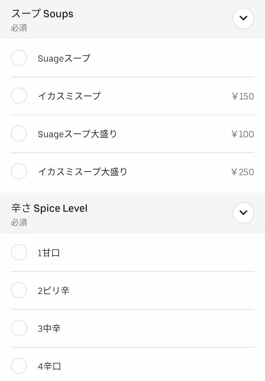Tap the イカスミスープ大盛り option label
This screenshot has height=381, width=265.
coord(83,172)
